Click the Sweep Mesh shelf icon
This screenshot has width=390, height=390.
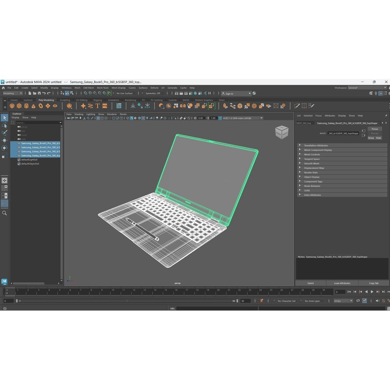coord(90,106)
